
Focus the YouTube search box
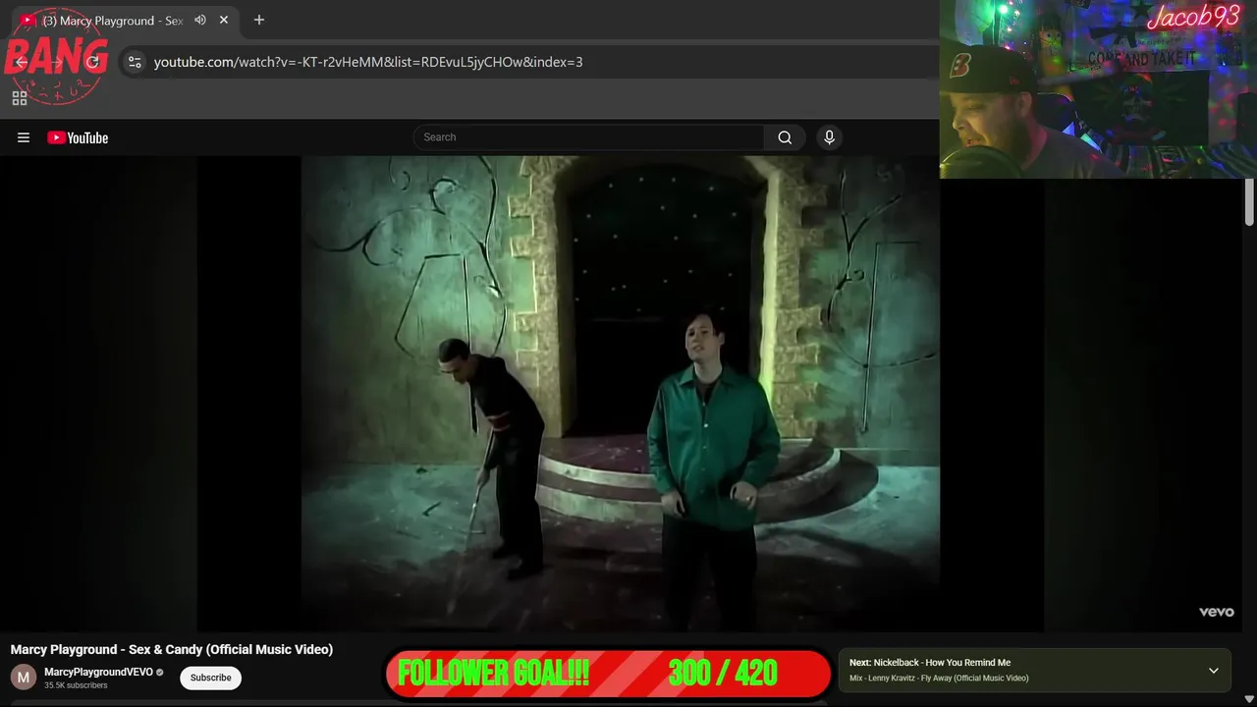(589, 137)
